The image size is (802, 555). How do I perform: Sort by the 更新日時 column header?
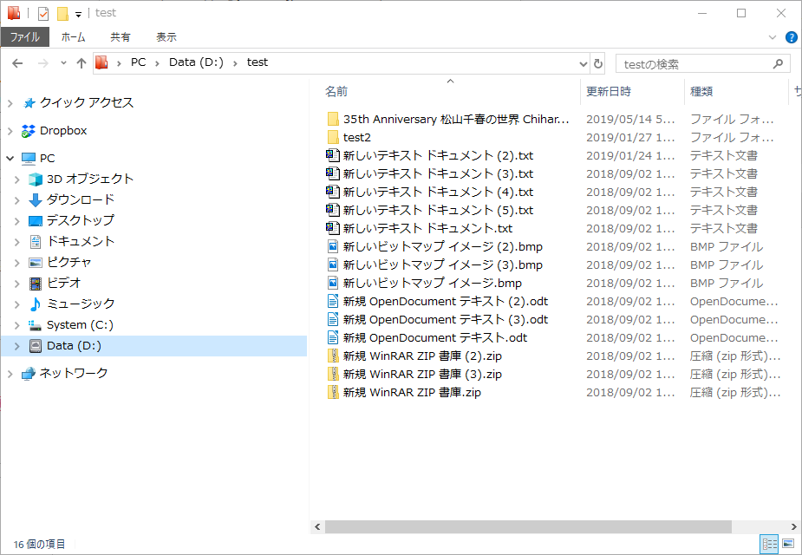(609, 91)
